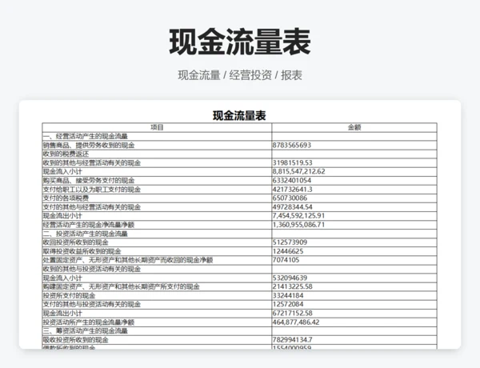This screenshot has width=480, height=368.
Task: Click the amount 21413225.58
Action: click(292, 286)
